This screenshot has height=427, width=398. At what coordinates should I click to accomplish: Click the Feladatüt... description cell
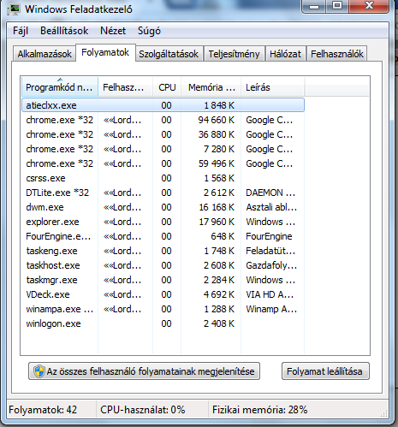tap(270, 251)
